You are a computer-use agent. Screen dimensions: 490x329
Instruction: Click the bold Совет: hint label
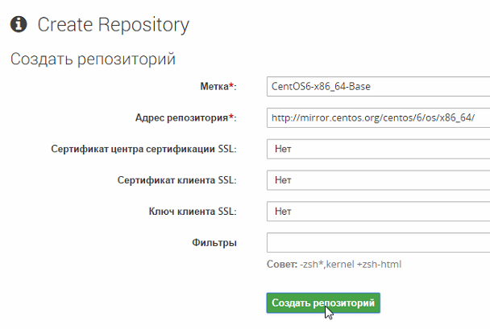[281, 265]
